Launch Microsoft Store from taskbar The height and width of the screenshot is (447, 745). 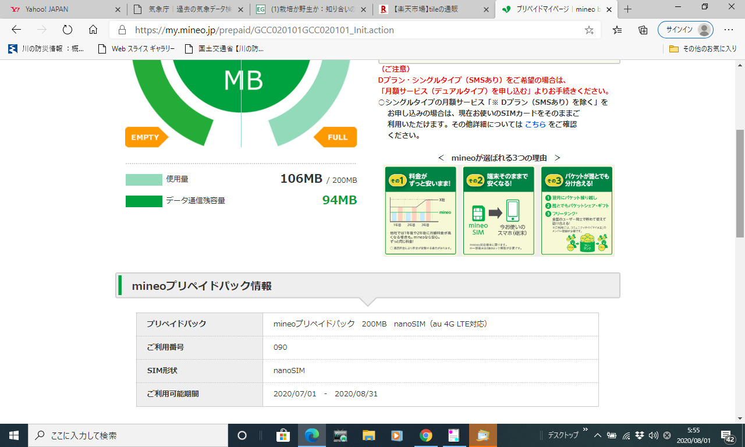coord(283,435)
